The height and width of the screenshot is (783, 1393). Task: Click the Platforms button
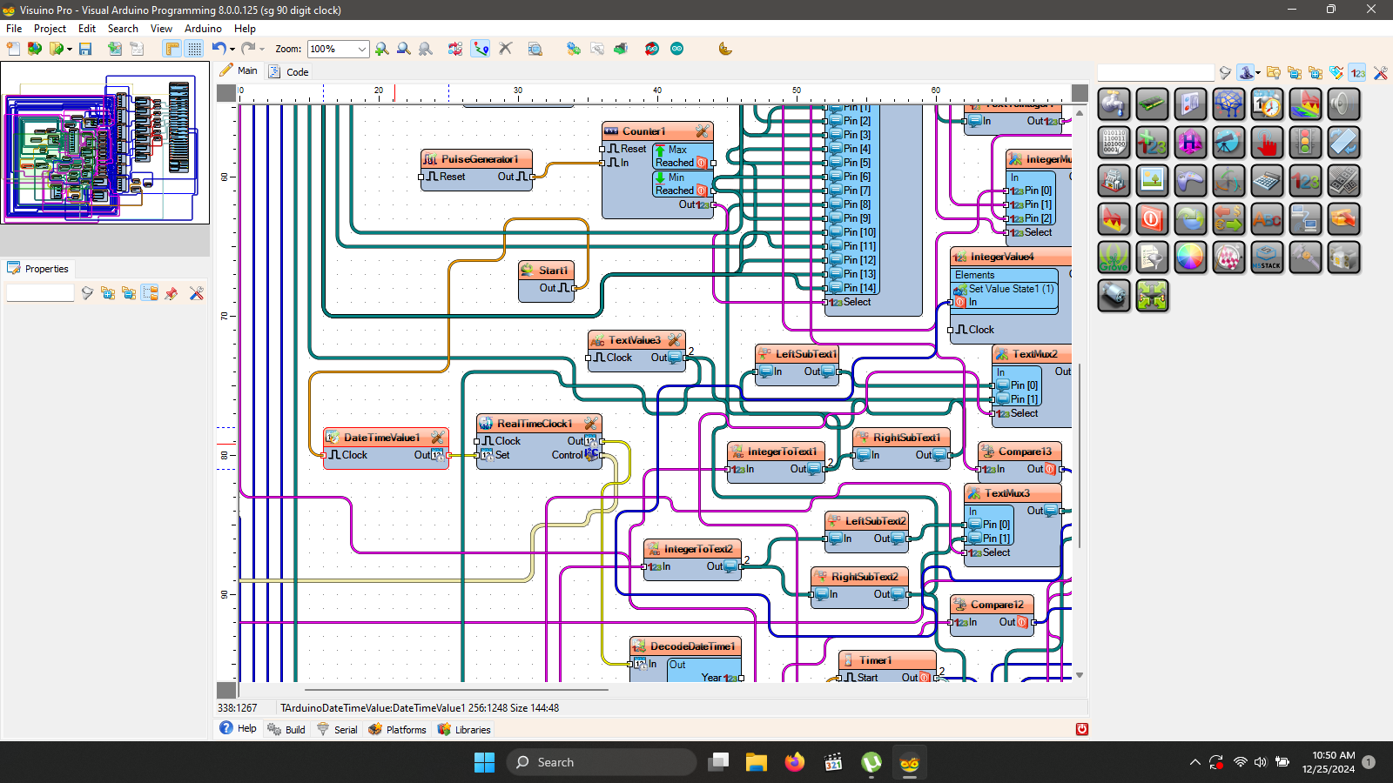click(397, 729)
